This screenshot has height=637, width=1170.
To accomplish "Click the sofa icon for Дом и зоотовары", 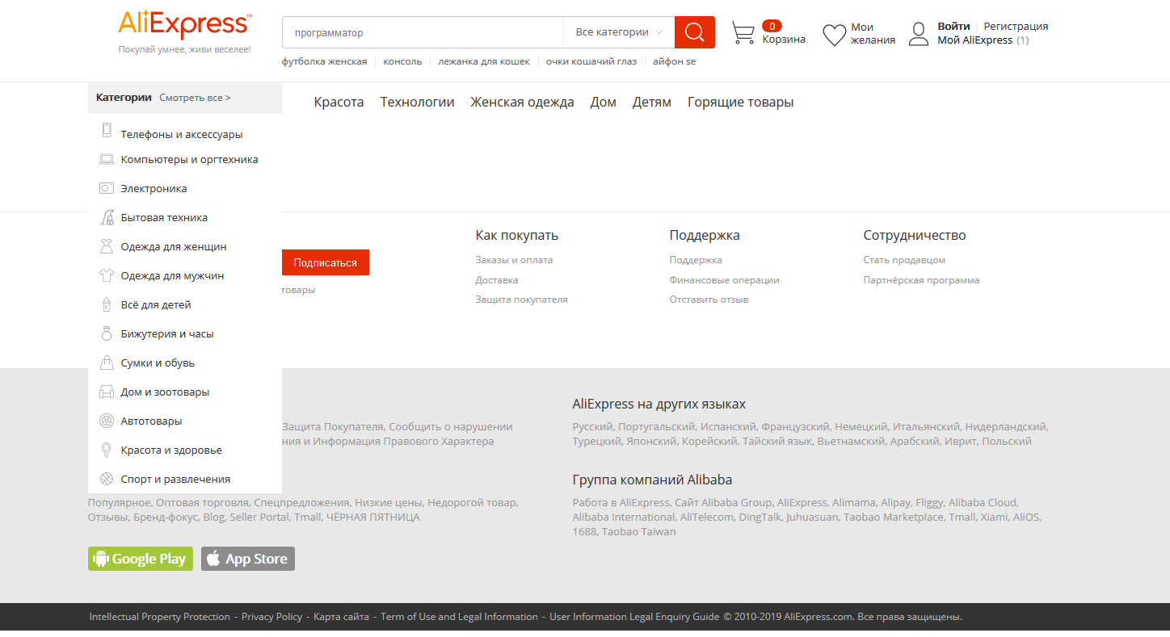I will coord(106,392).
